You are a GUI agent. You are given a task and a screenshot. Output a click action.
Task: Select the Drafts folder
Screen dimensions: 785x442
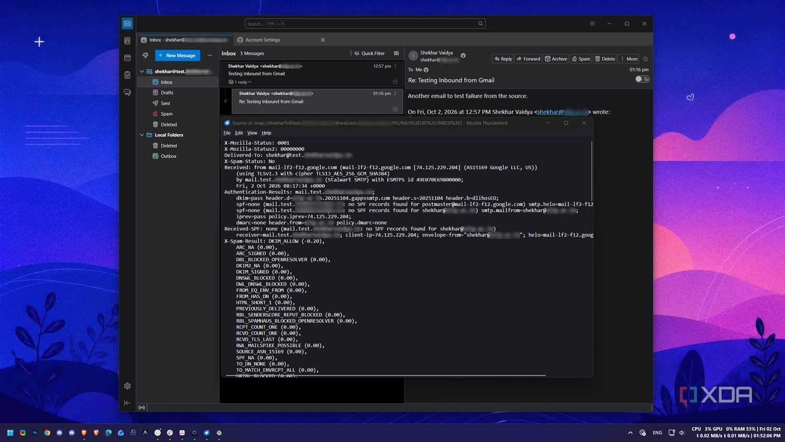coord(177,93)
